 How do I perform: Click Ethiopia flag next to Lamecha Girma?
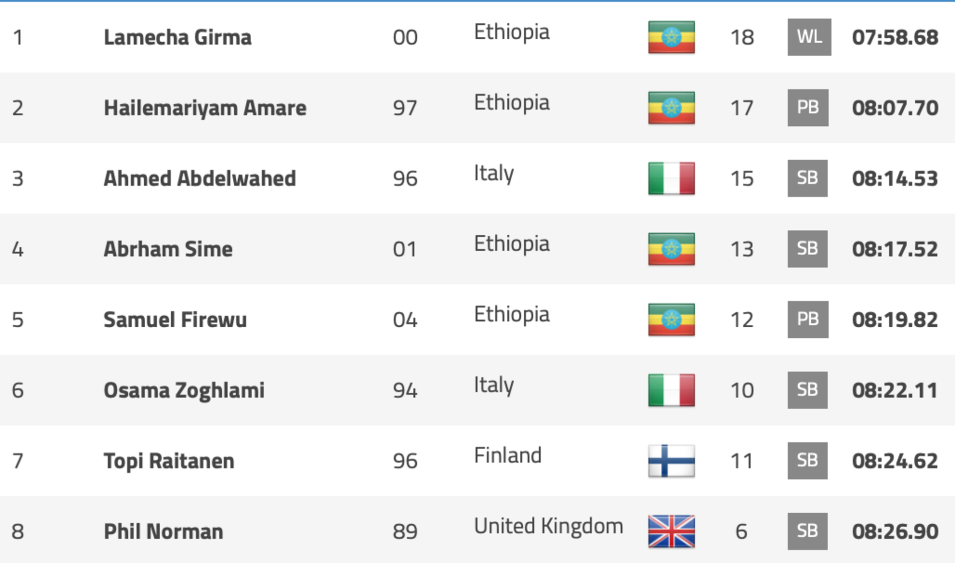click(671, 37)
